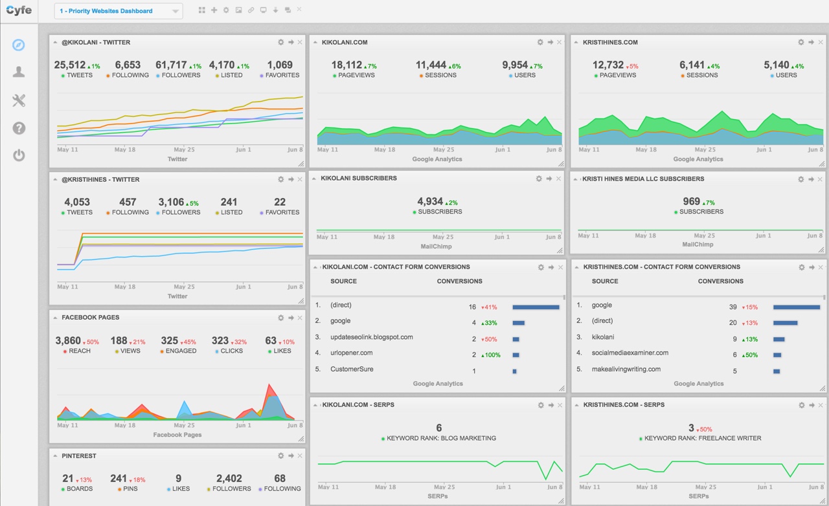Open the user account icon in sidebar
The width and height of the screenshot is (829, 506).
[19, 72]
